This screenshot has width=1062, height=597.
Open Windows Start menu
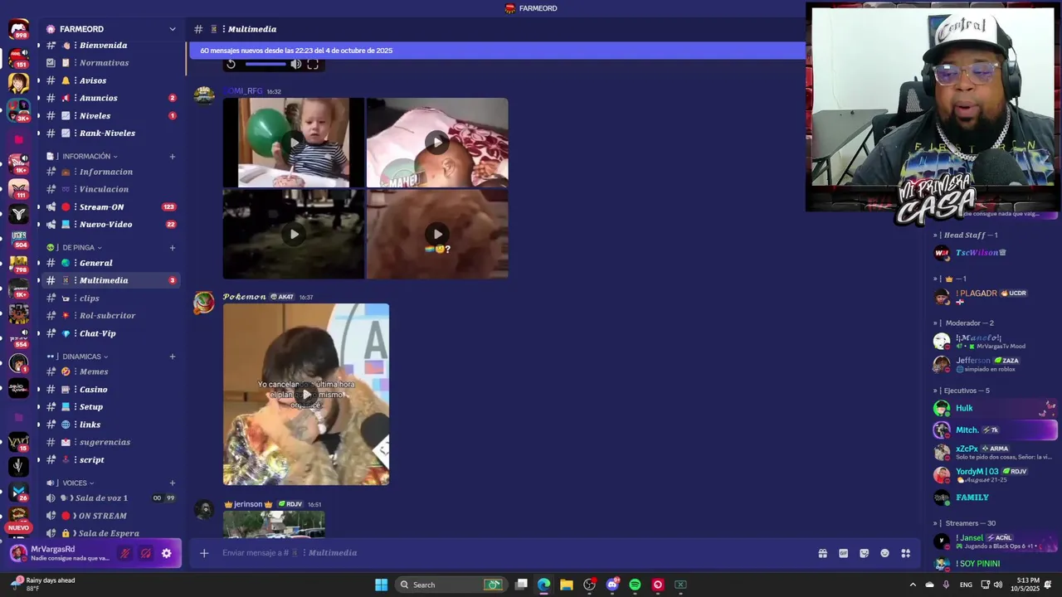pos(381,585)
